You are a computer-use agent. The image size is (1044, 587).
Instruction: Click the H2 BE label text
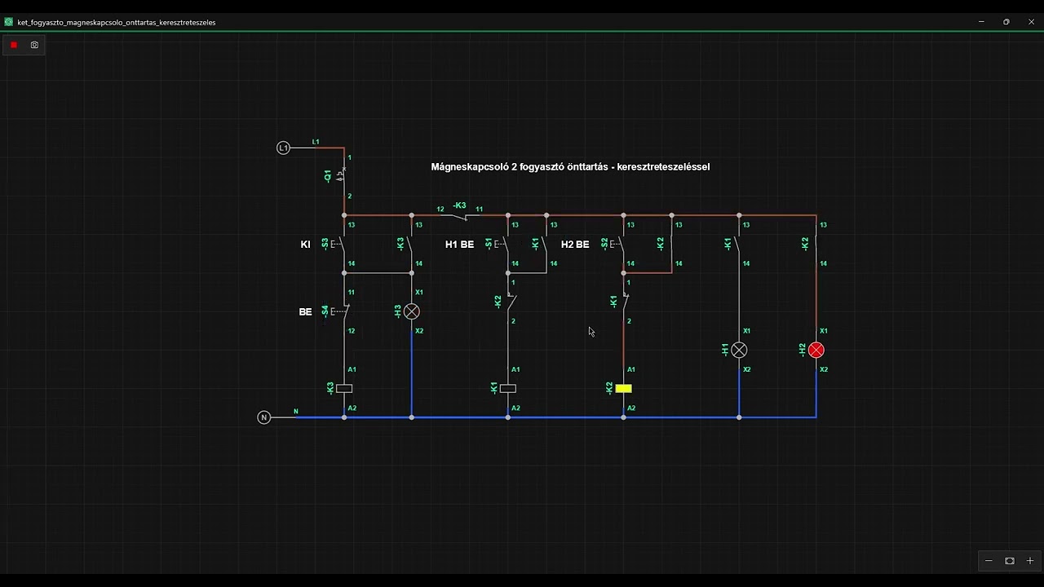[x=575, y=244]
